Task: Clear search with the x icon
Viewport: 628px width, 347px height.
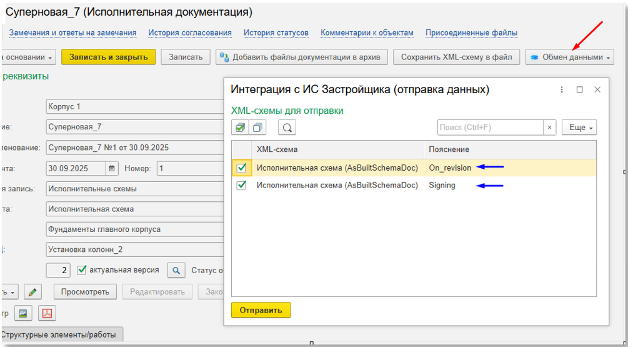Action: pyautogui.click(x=549, y=128)
